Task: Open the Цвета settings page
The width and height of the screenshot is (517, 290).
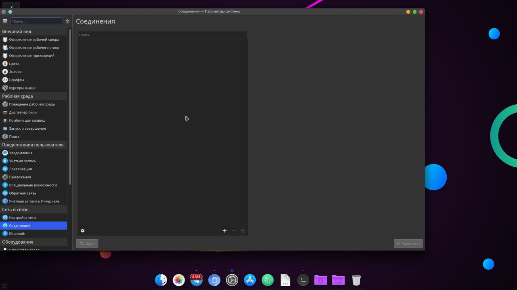Action: (34, 64)
